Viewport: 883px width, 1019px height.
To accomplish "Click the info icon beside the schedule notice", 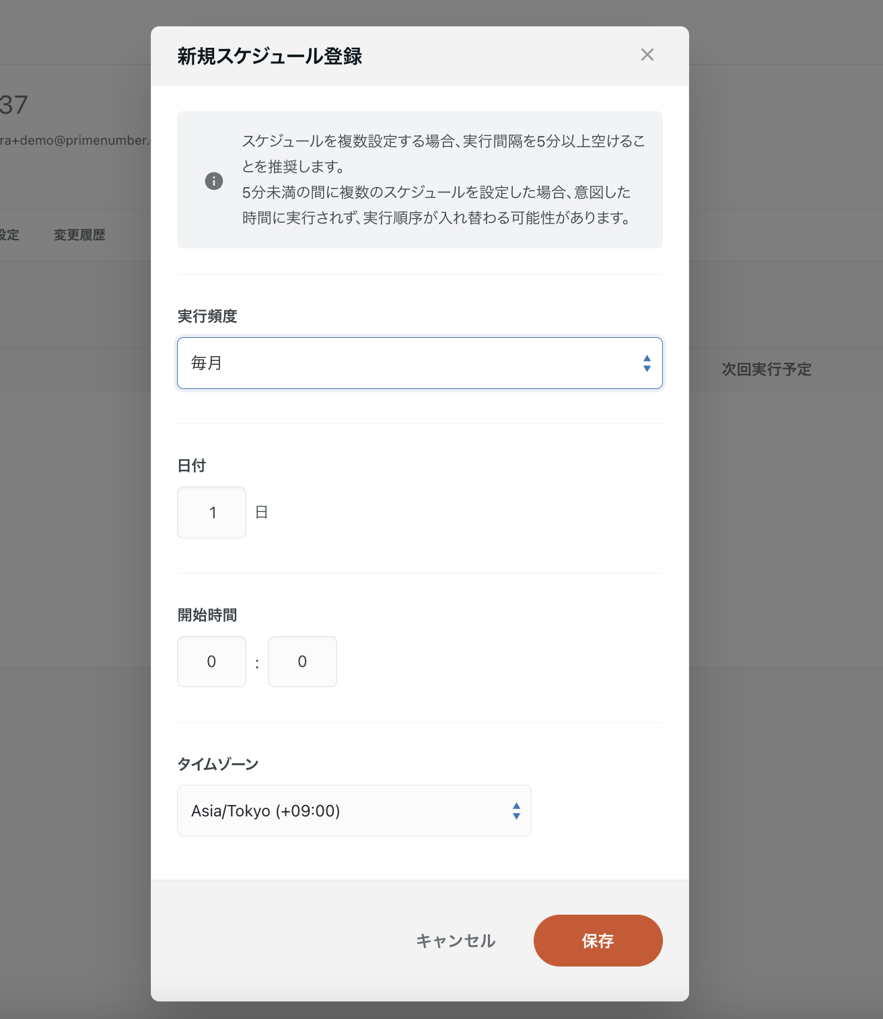I will pos(213,180).
